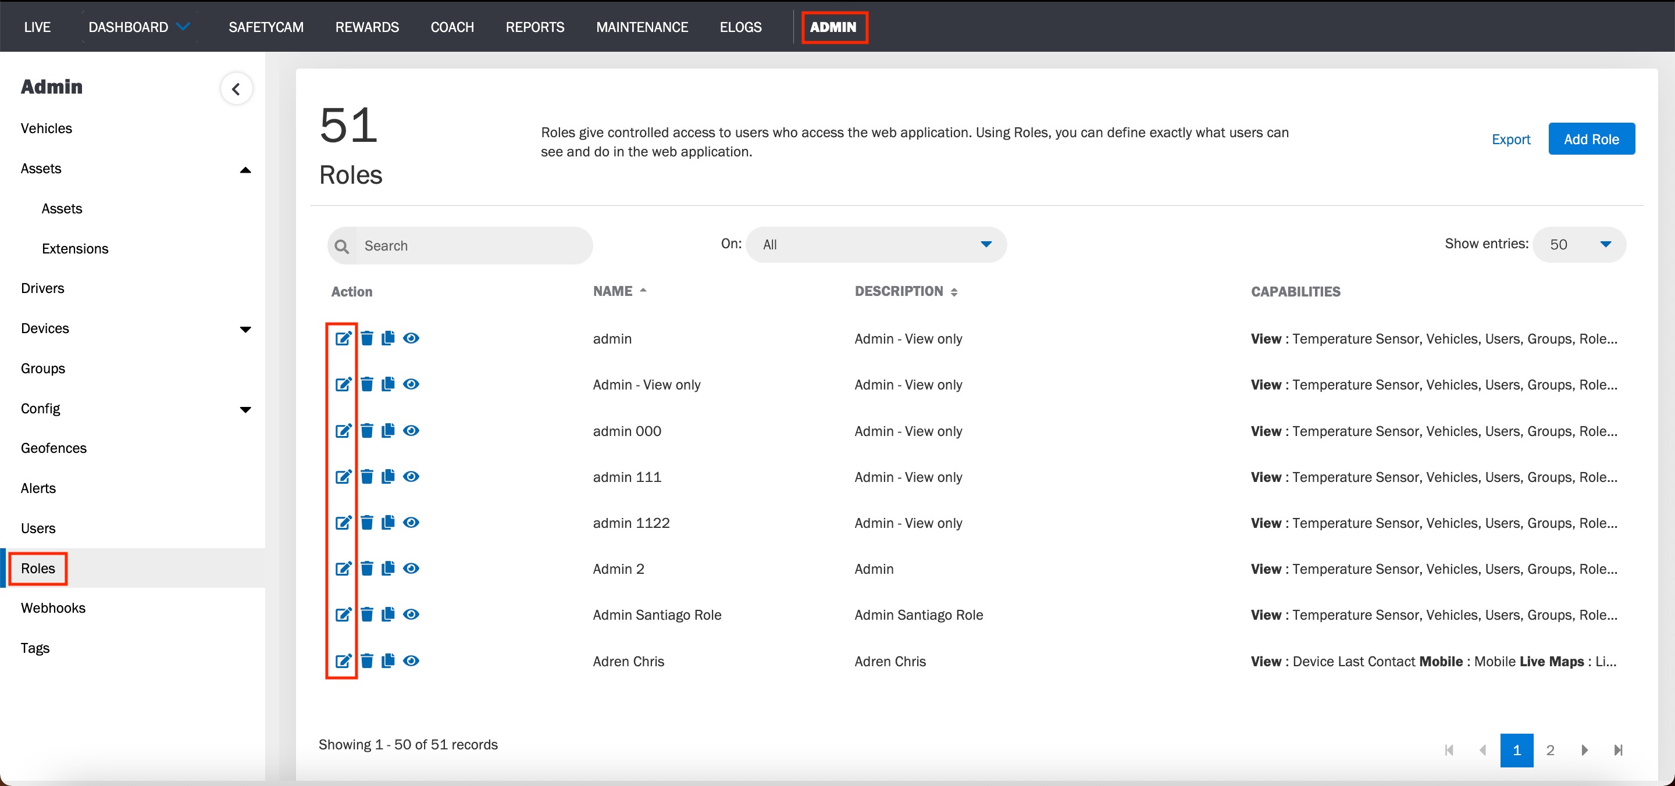Viewport: 1675px width, 786px height.
Task: Open Vehicles in Admin sidebar
Action: [x=46, y=128]
